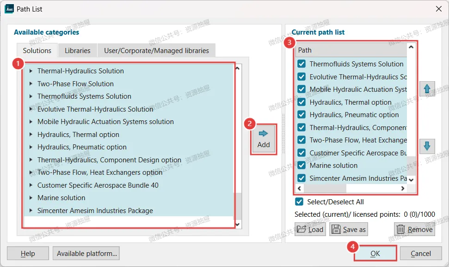
Task: Open Available platform... button
Action: (86, 253)
